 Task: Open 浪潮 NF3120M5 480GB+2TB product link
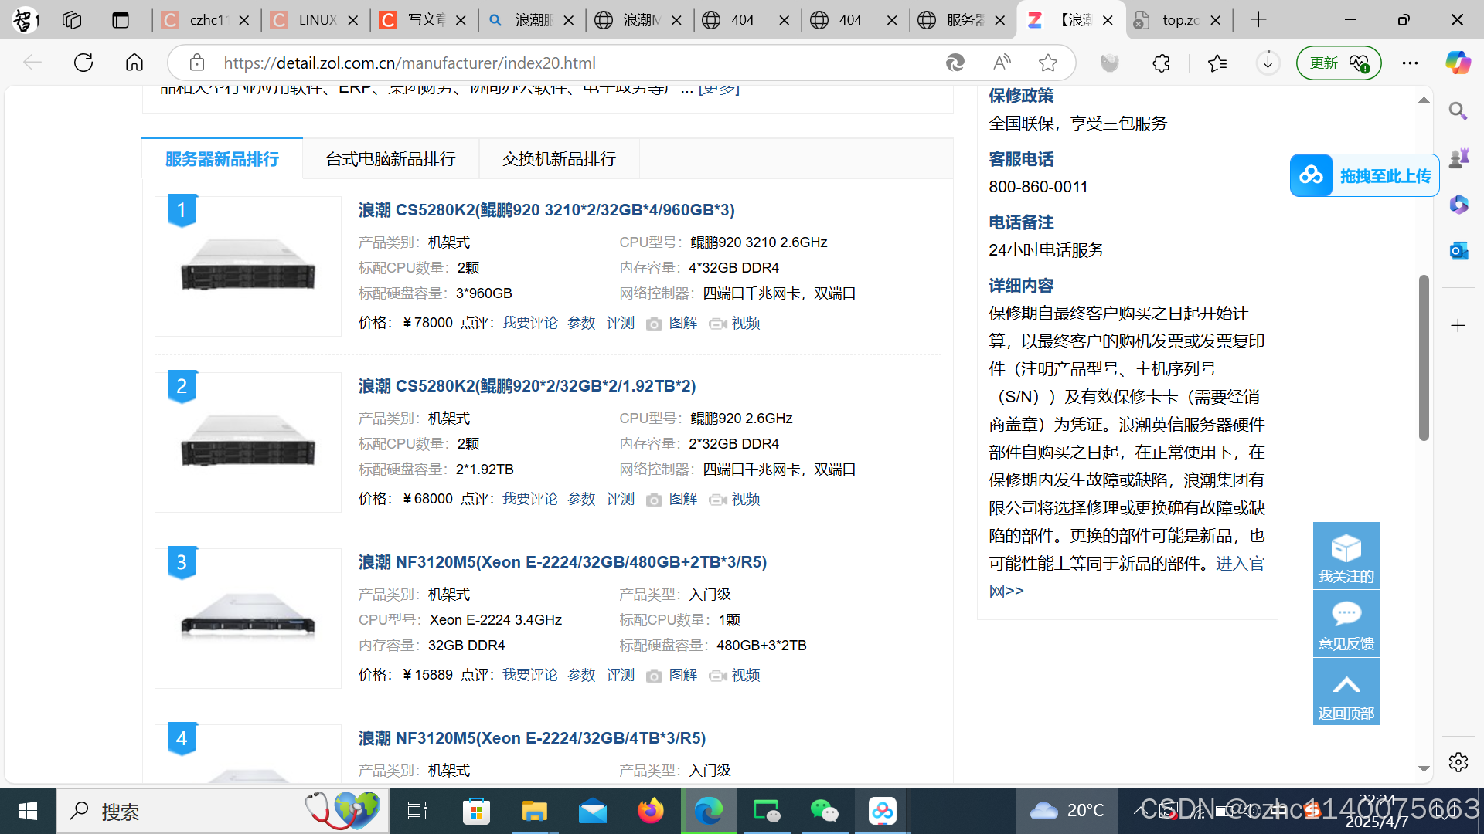(562, 562)
